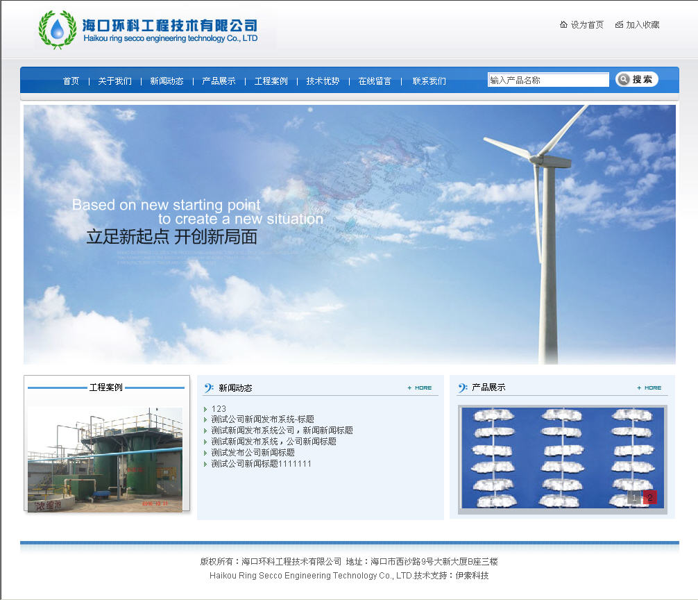Click the home icon beside 设为首页
The width and height of the screenshot is (698, 600).
(x=563, y=24)
